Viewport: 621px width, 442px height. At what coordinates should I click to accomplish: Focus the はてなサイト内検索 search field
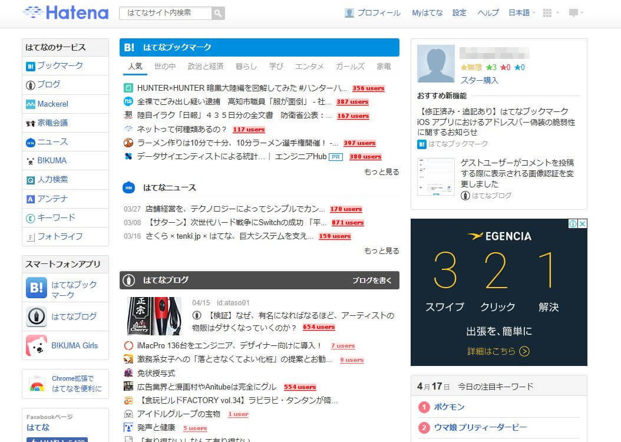click(166, 13)
